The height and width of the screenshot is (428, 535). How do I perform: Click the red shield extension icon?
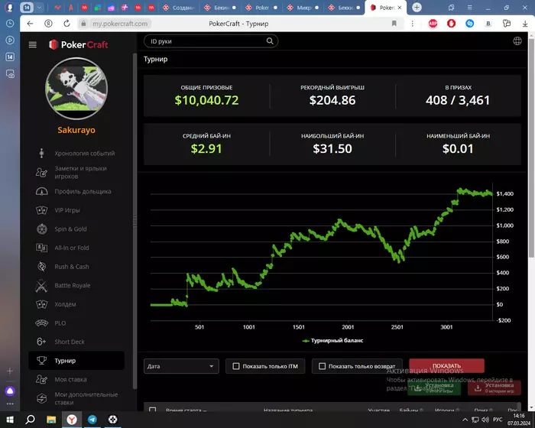point(451,24)
